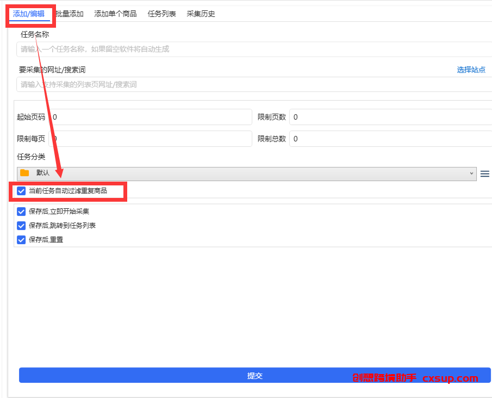Click the 要采集的网址/搜索词 input box
492x398 pixels.
[x=254, y=84]
